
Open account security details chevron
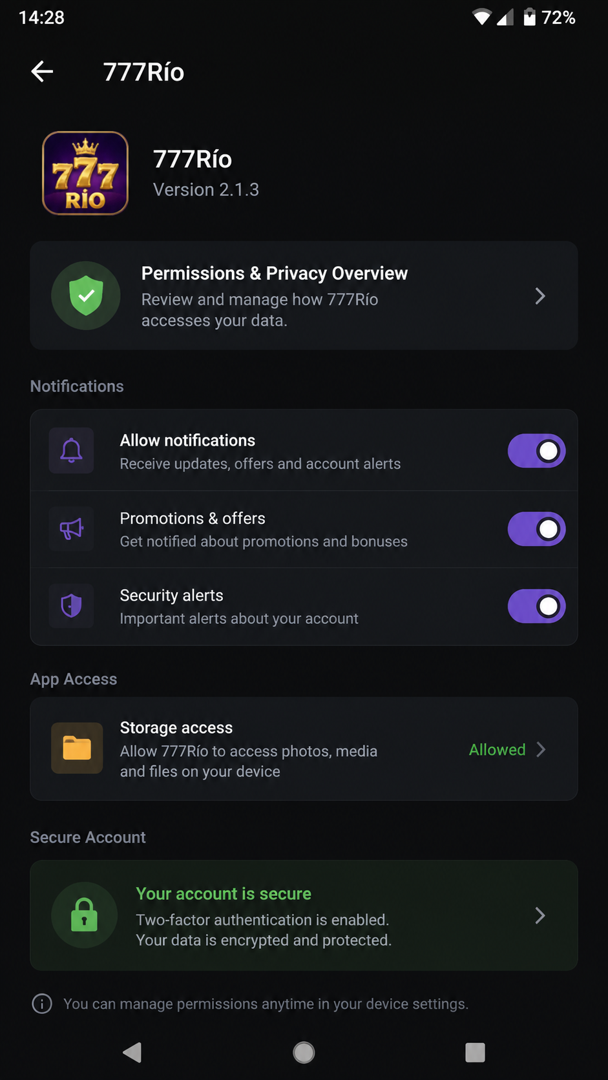point(540,915)
